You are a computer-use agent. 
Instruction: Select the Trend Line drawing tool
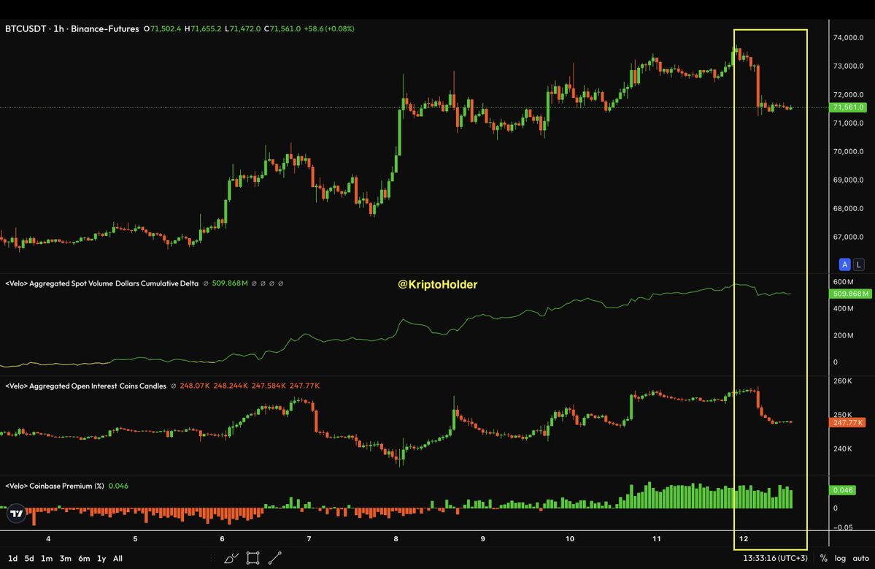tap(274, 558)
